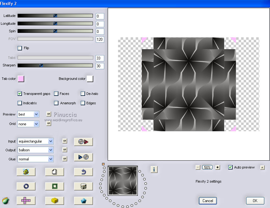Click the green square frame button
The image size is (270, 208).
pos(54,186)
